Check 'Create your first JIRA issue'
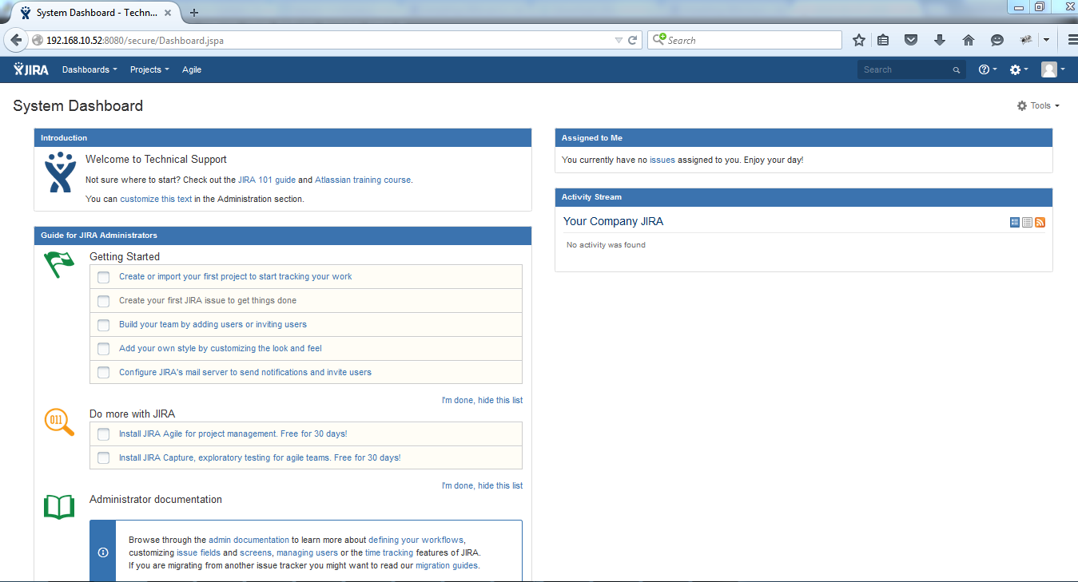Screen dimensions: 1078x582 (x=103, y=301)
